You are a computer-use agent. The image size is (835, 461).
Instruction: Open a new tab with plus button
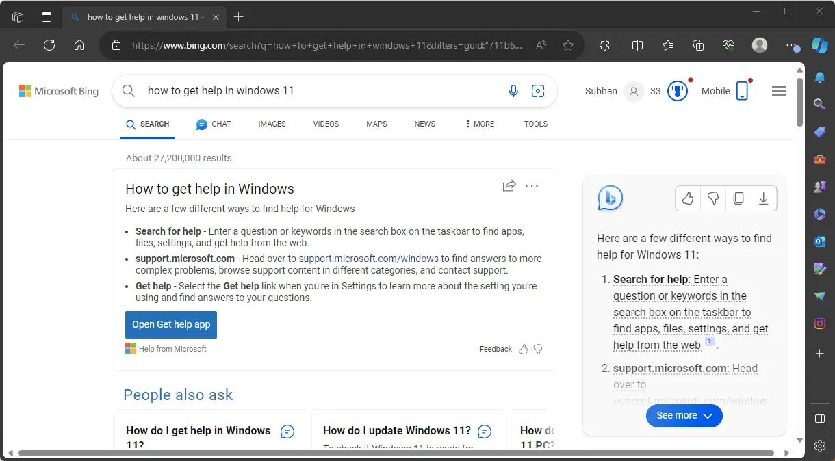238,17
